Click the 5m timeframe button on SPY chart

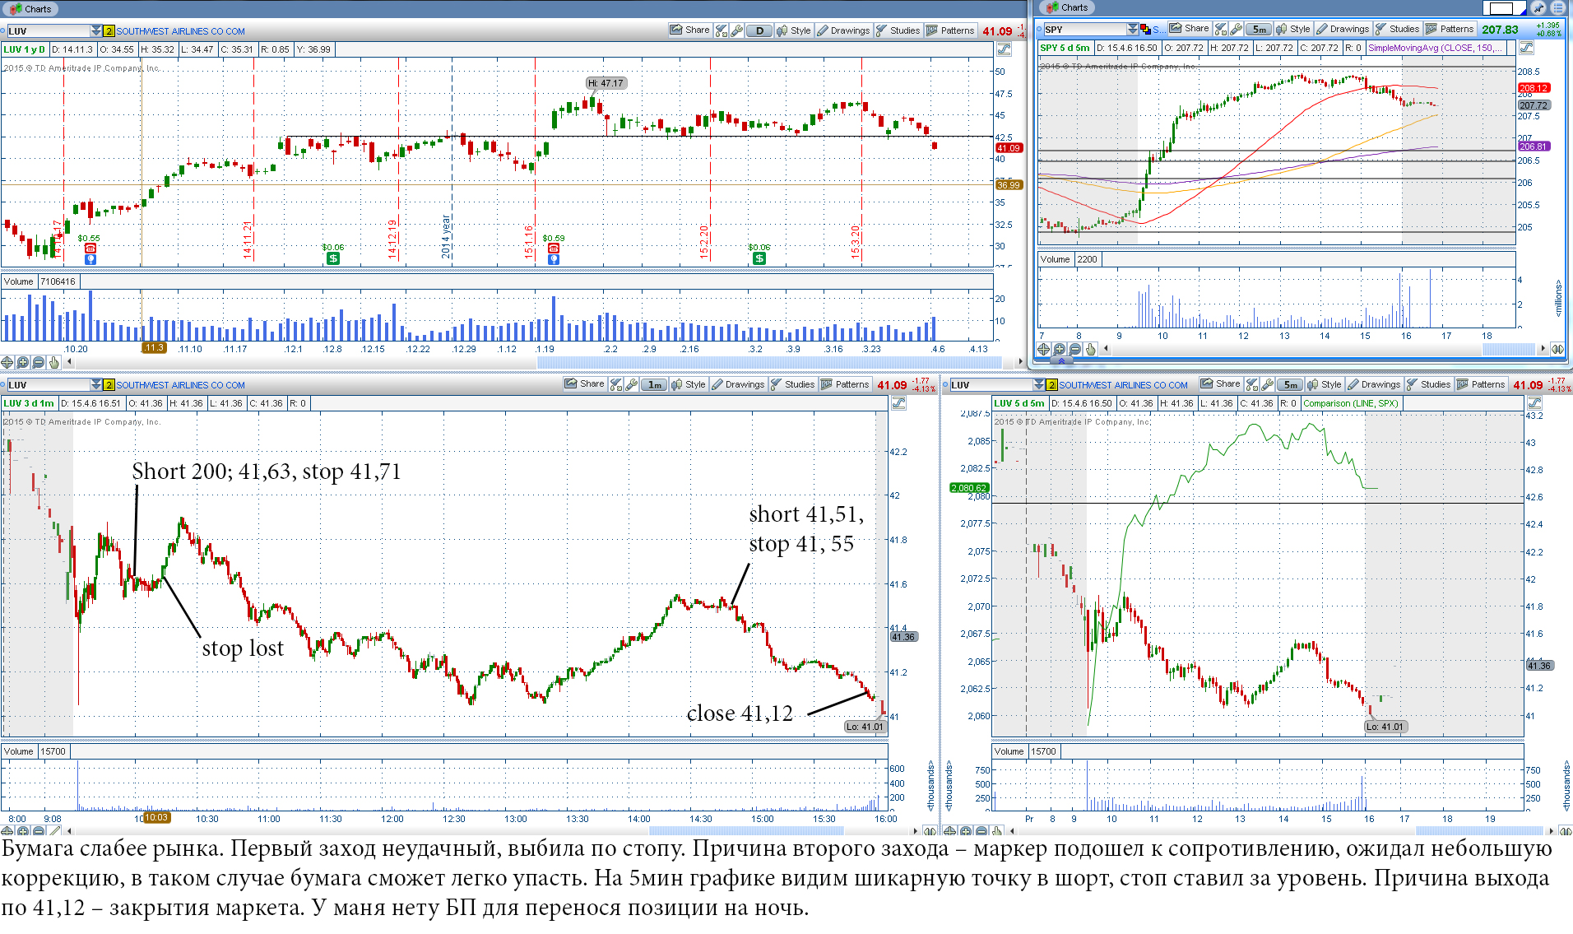(1259, 29)
